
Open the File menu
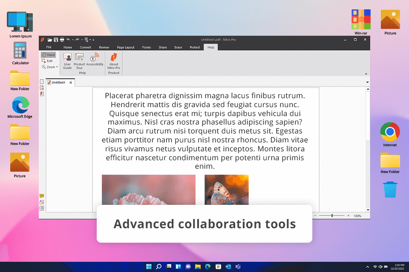[x=49, y=47]
